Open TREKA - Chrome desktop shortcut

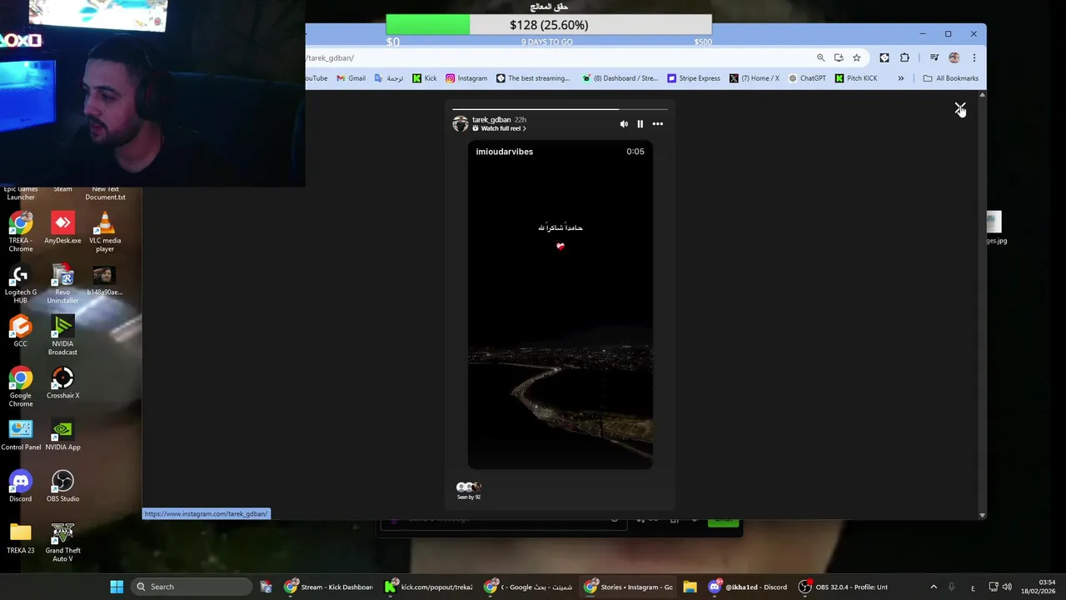[21, 232]
